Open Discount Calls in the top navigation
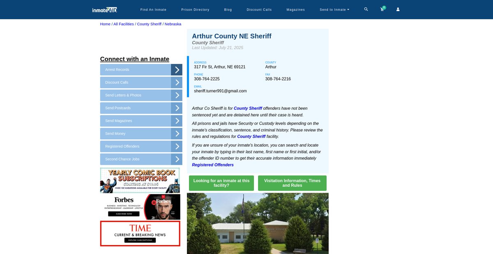The image size is (493, 254). (259, 9)
